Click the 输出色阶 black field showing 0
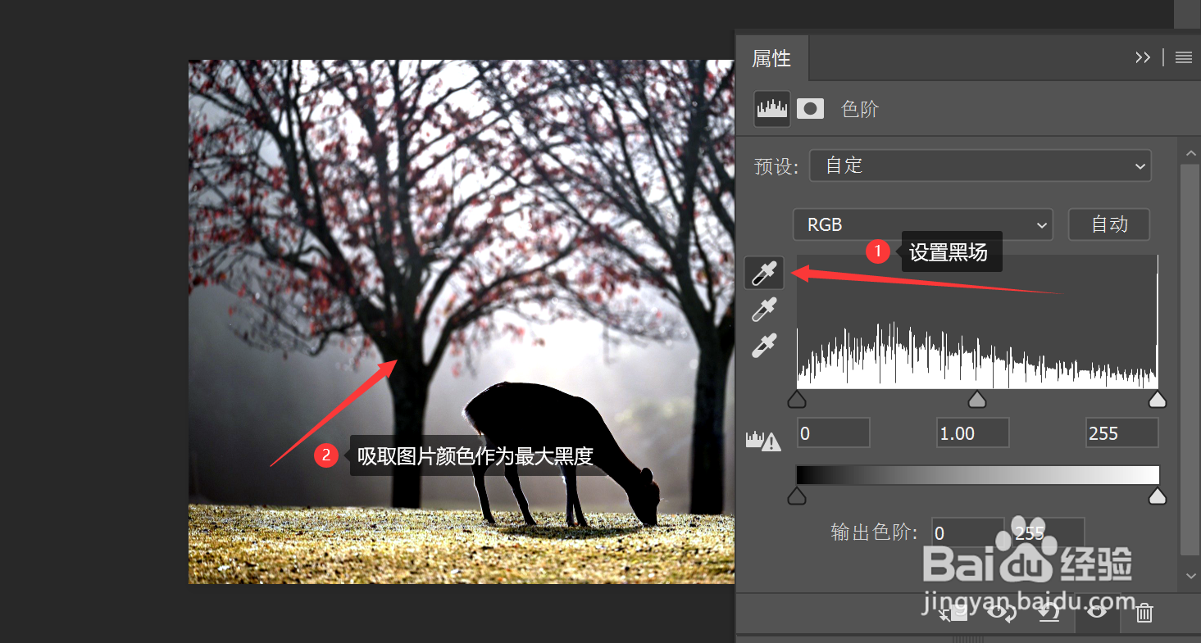The width and height of the screenshot is (1201, 643). pyautogui.click(x=968, y=533)
